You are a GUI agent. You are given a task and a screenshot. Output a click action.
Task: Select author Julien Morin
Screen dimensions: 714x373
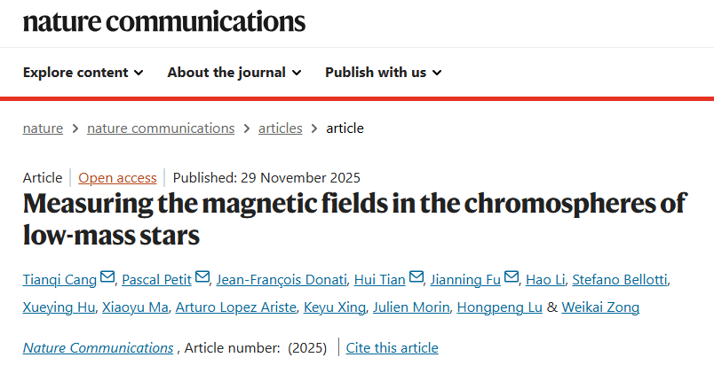[411, 307]
